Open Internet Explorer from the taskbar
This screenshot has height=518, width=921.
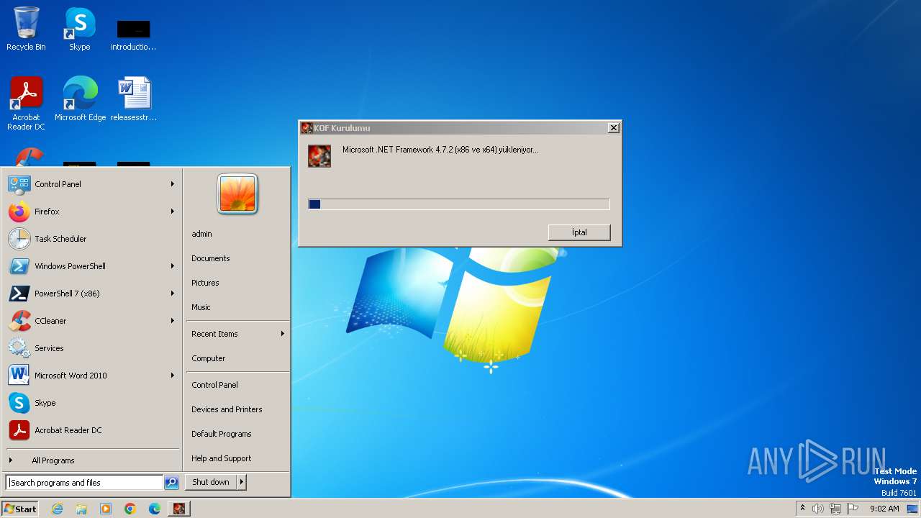57,509
